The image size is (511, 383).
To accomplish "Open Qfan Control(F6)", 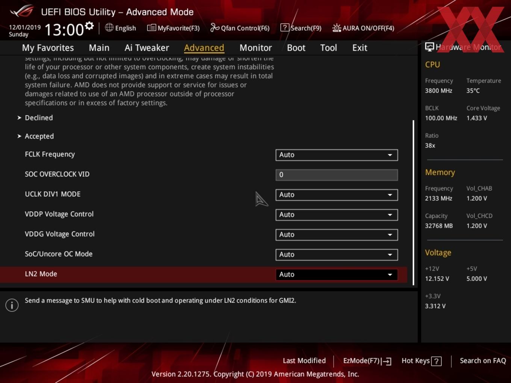I will click(240, 28).
